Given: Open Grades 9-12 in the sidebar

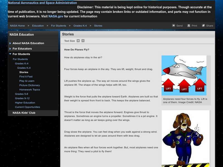Looking at the screenshot, I should (22, 98).
